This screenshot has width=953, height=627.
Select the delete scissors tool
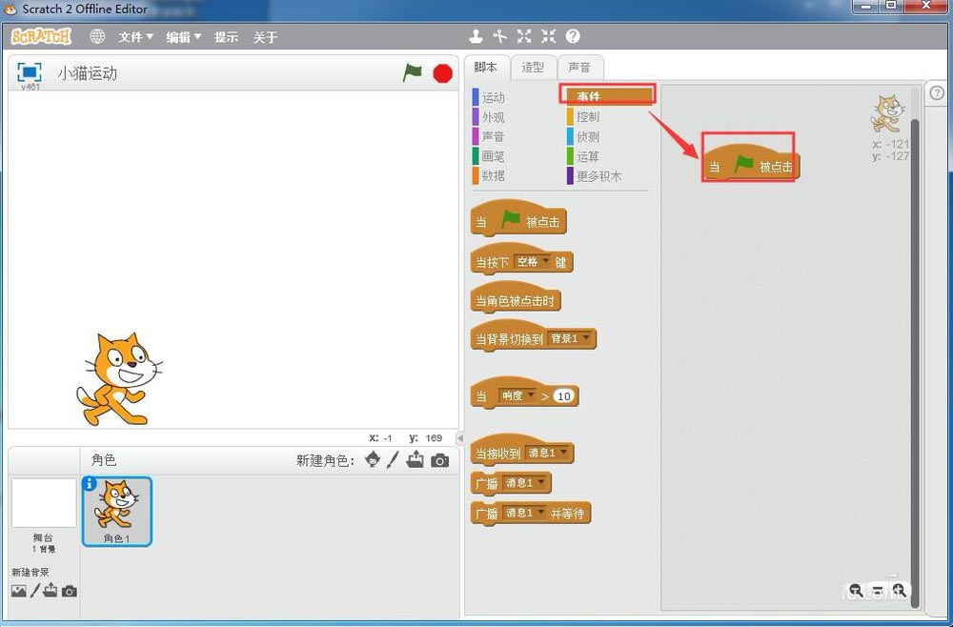click(500, 36)
